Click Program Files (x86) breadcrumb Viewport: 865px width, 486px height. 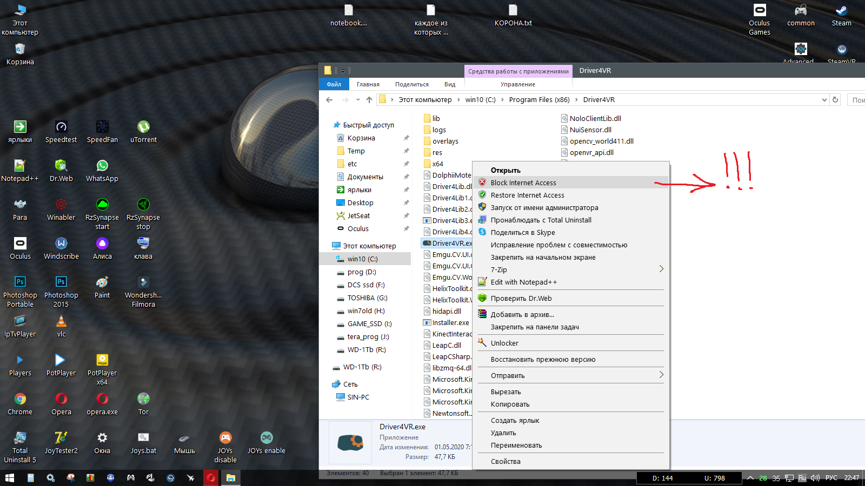pyautogui.click(x=539, y=100)
